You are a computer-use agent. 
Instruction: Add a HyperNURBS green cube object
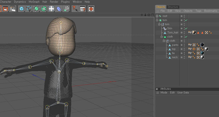pyautogui.click(x=37, y=9)
